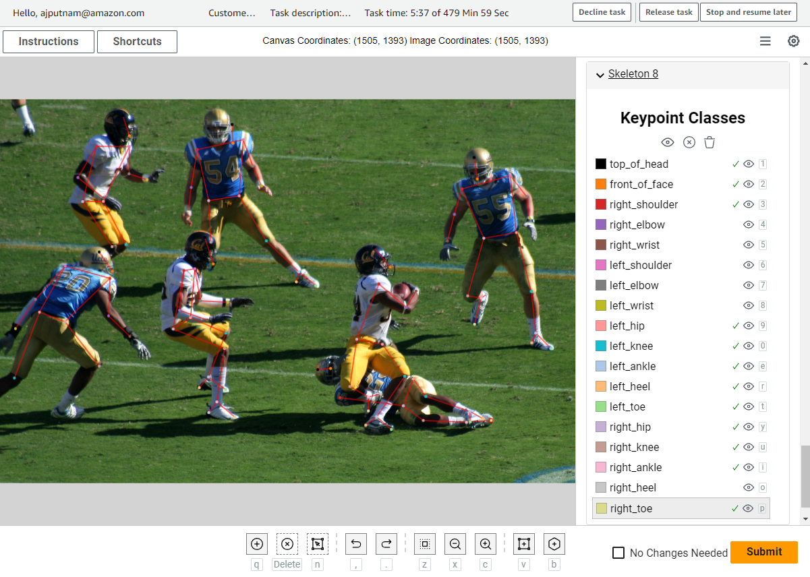
Task: Undo the last action
Action: (x=356, y=544)
